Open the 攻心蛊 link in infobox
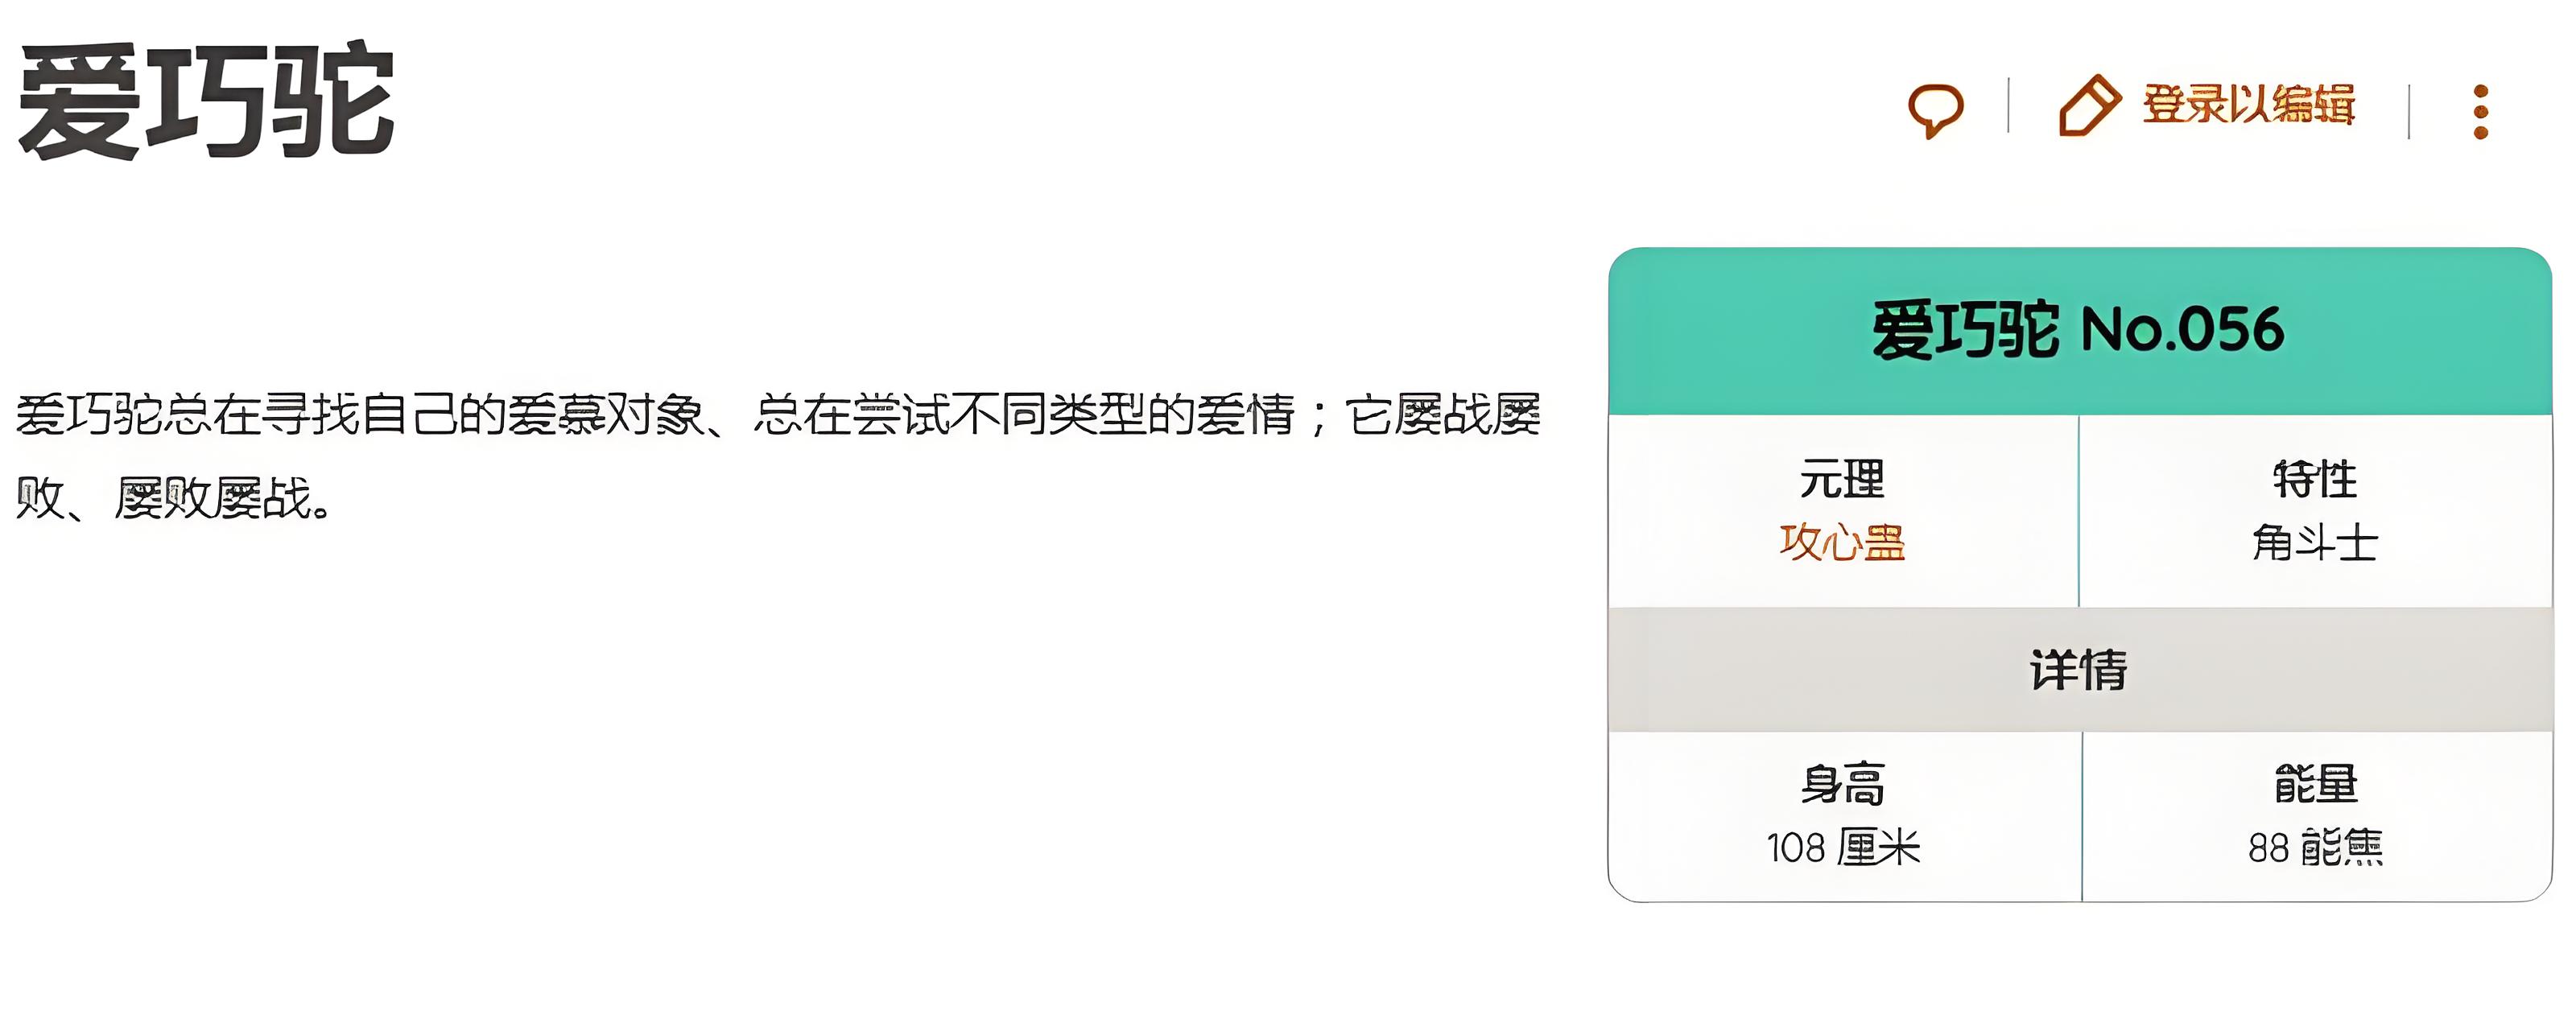2576x1027 pixels. [1842, 542]
